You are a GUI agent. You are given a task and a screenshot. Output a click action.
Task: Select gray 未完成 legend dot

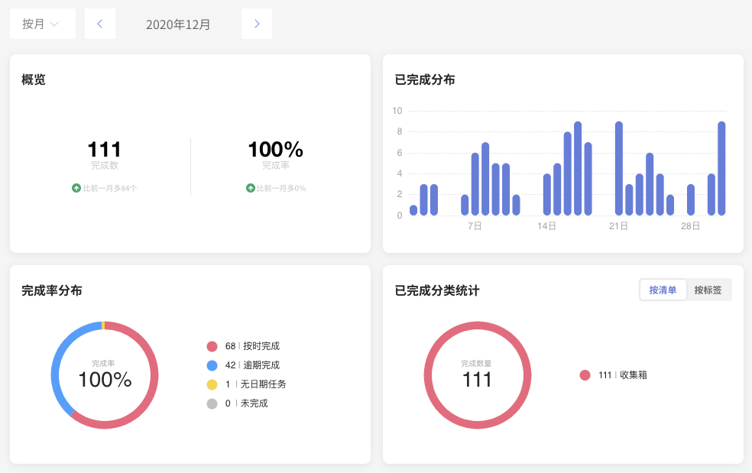(x=212, y=404)
